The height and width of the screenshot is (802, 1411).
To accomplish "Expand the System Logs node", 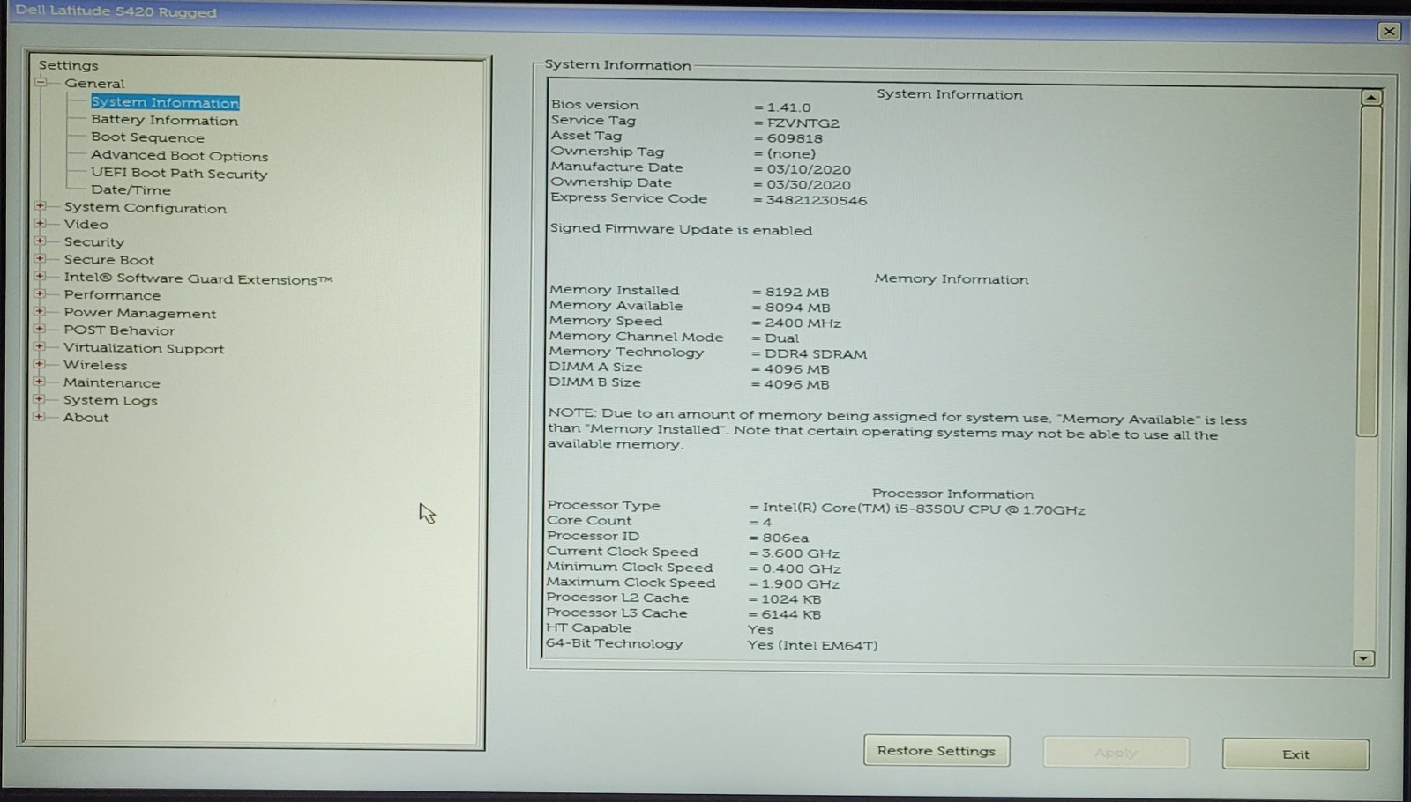I will point(40,399).
